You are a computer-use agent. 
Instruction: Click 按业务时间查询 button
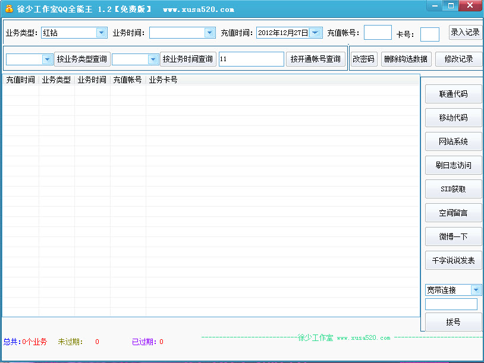(x=188, y=59)
